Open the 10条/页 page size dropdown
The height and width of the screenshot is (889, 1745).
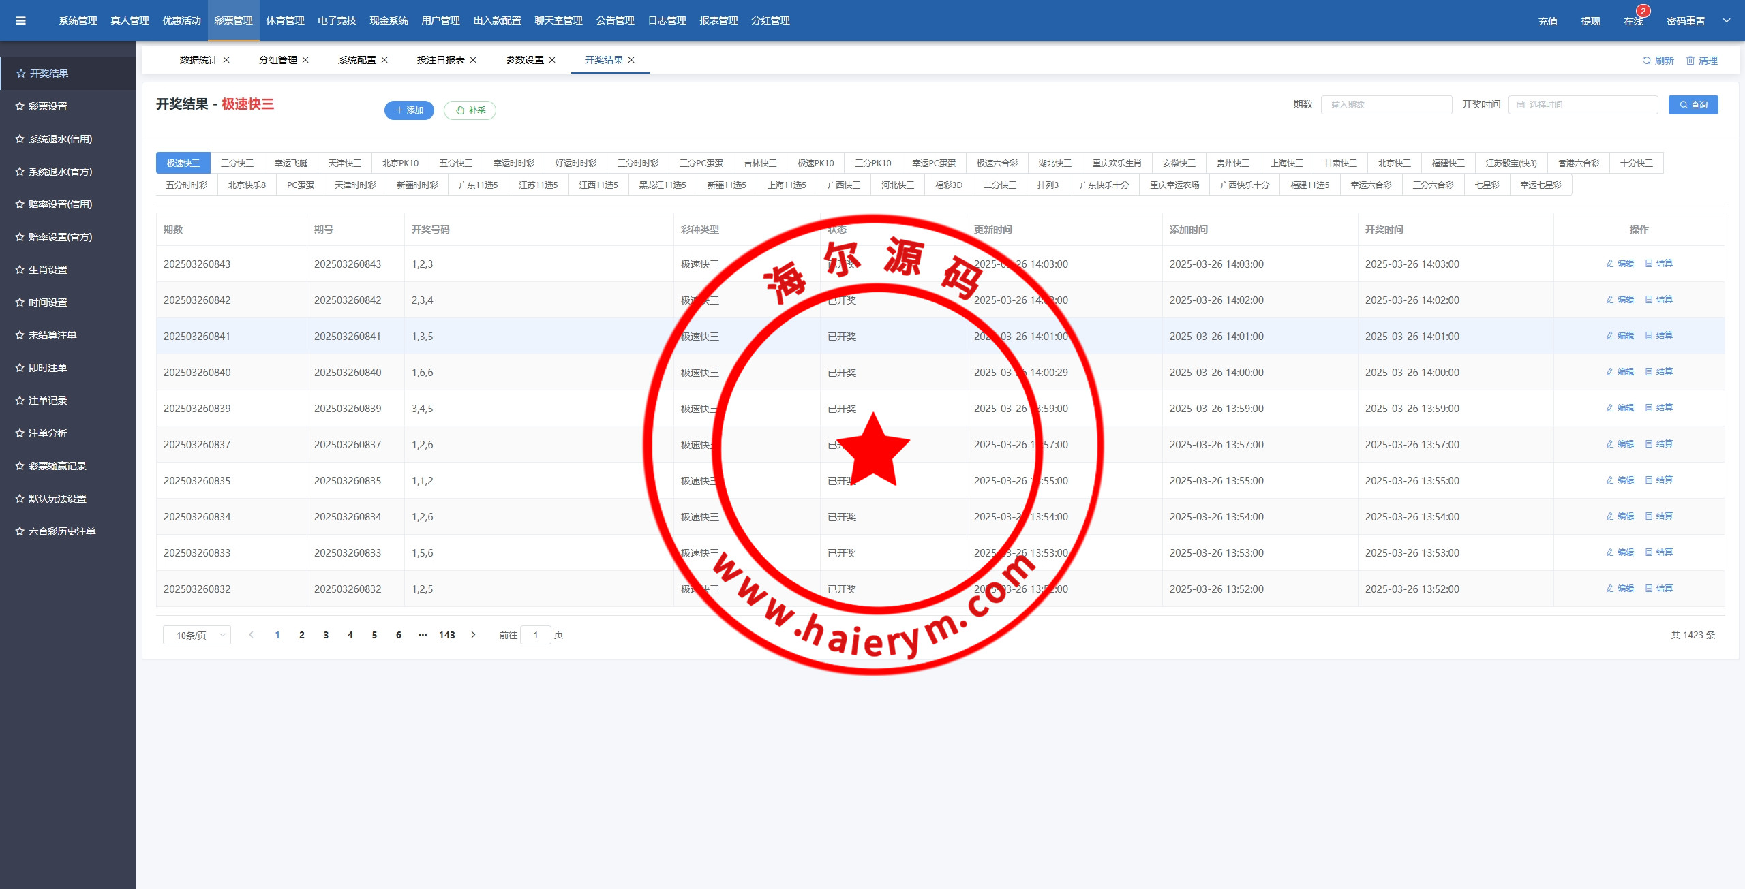196,635
